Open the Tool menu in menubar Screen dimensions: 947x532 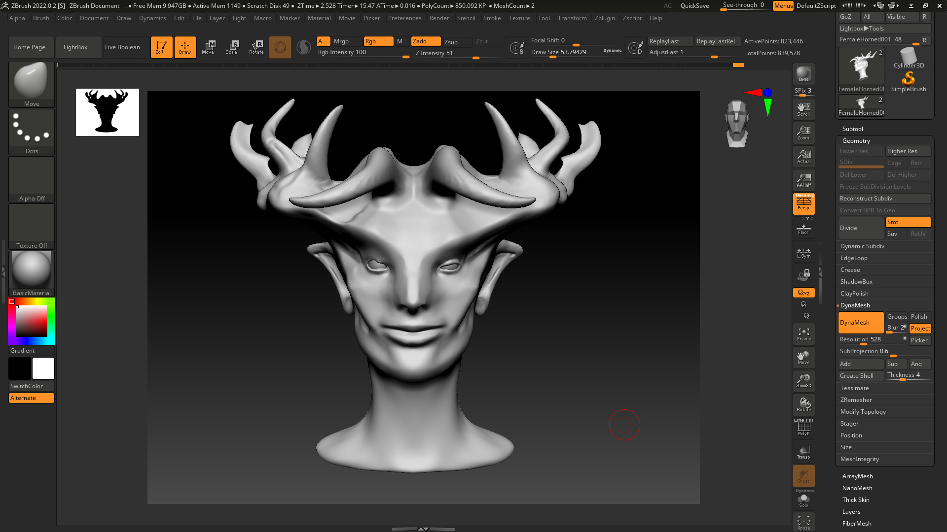point(545,18)
